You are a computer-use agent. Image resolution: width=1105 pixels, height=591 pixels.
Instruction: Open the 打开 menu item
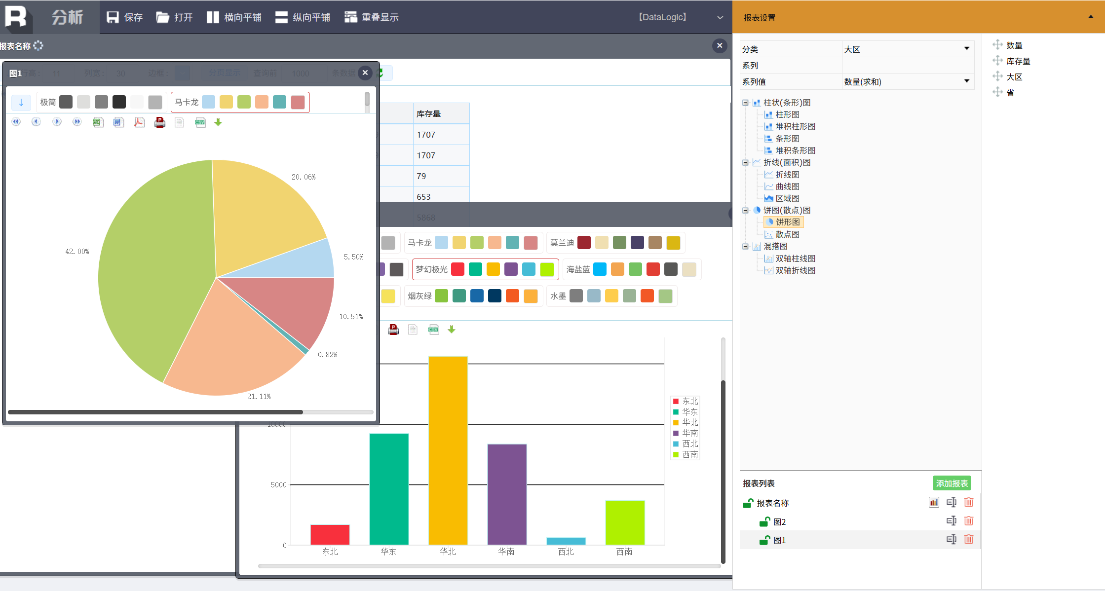click(x=175, y=17)
